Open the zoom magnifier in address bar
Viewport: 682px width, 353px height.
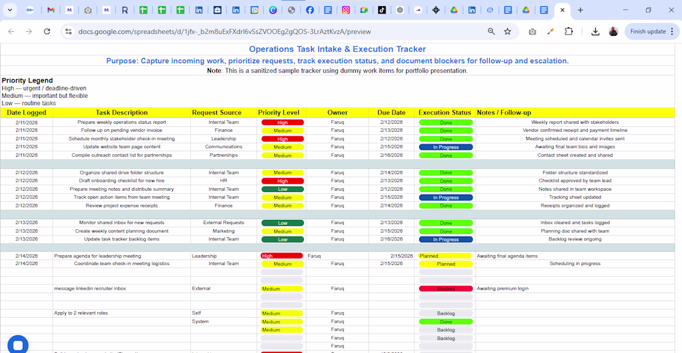click(x=491, y=32)
